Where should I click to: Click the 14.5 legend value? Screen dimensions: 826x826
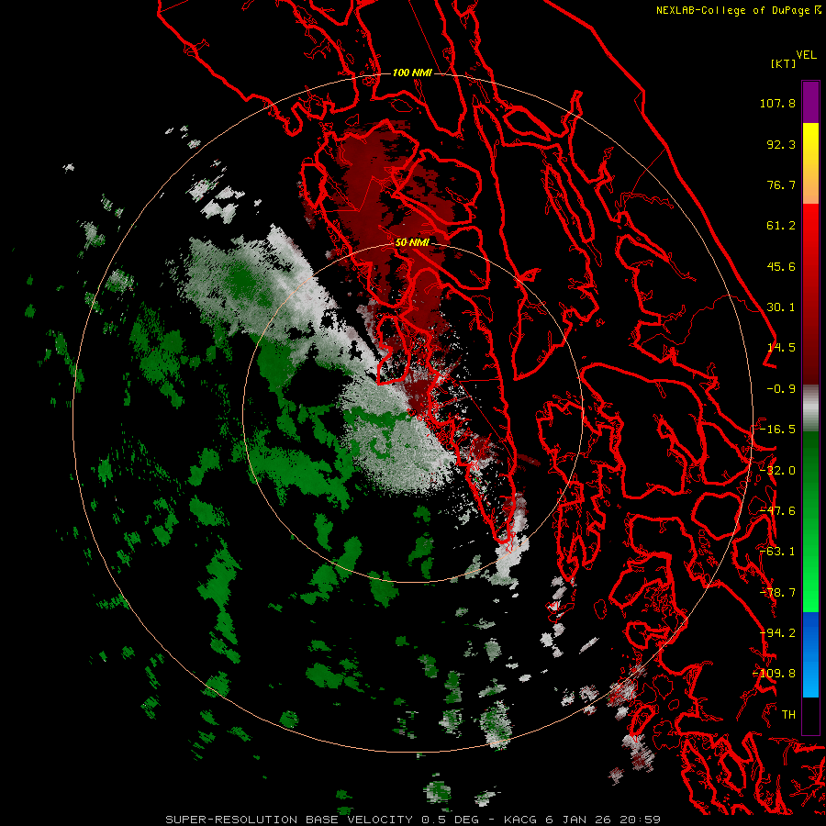tap(781, 348)
